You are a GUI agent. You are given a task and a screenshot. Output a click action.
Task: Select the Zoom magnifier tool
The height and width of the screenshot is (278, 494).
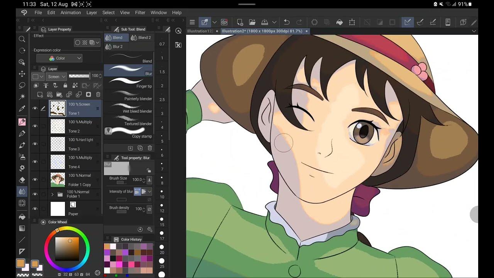(22, 39)
